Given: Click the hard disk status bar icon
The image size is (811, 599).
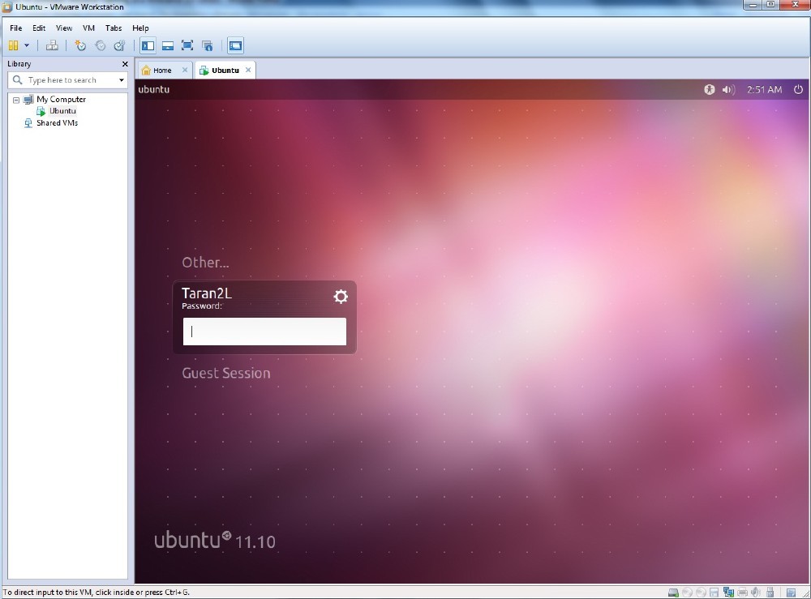Looking at the screenshot, I should pos(673,593).
